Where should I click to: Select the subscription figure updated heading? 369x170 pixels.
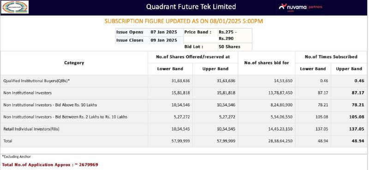[x=184, y=21]
